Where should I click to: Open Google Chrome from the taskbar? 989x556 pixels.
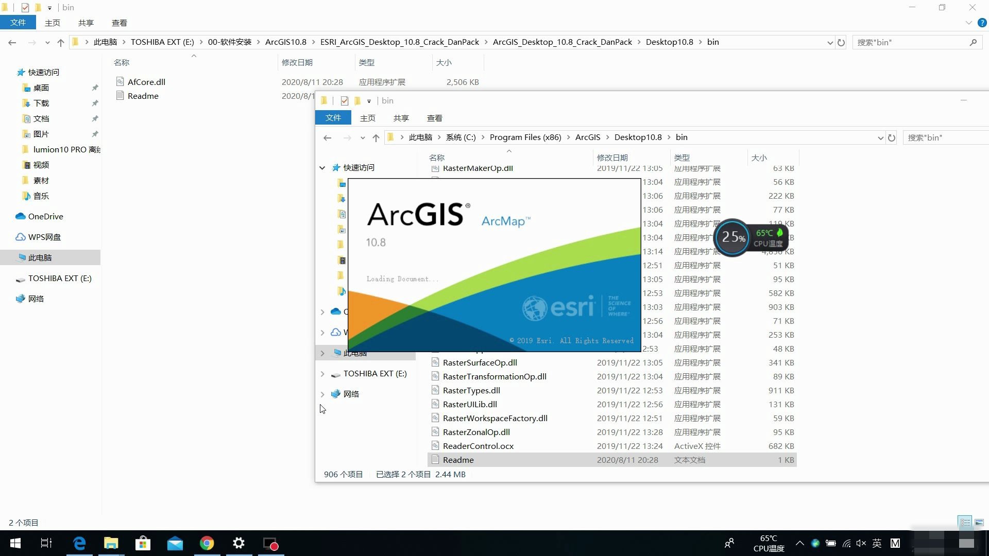[x=207, y=543]
